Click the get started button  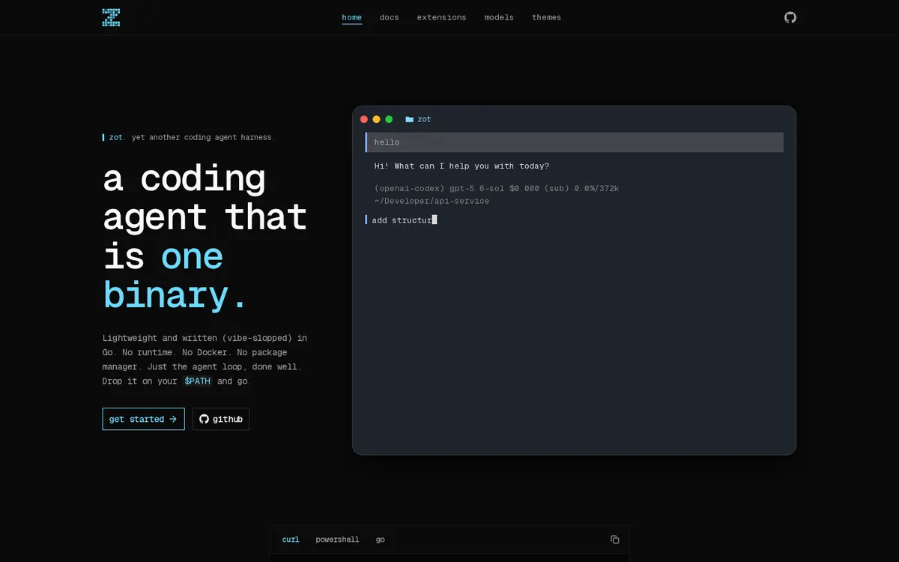[x=144, y=419]
